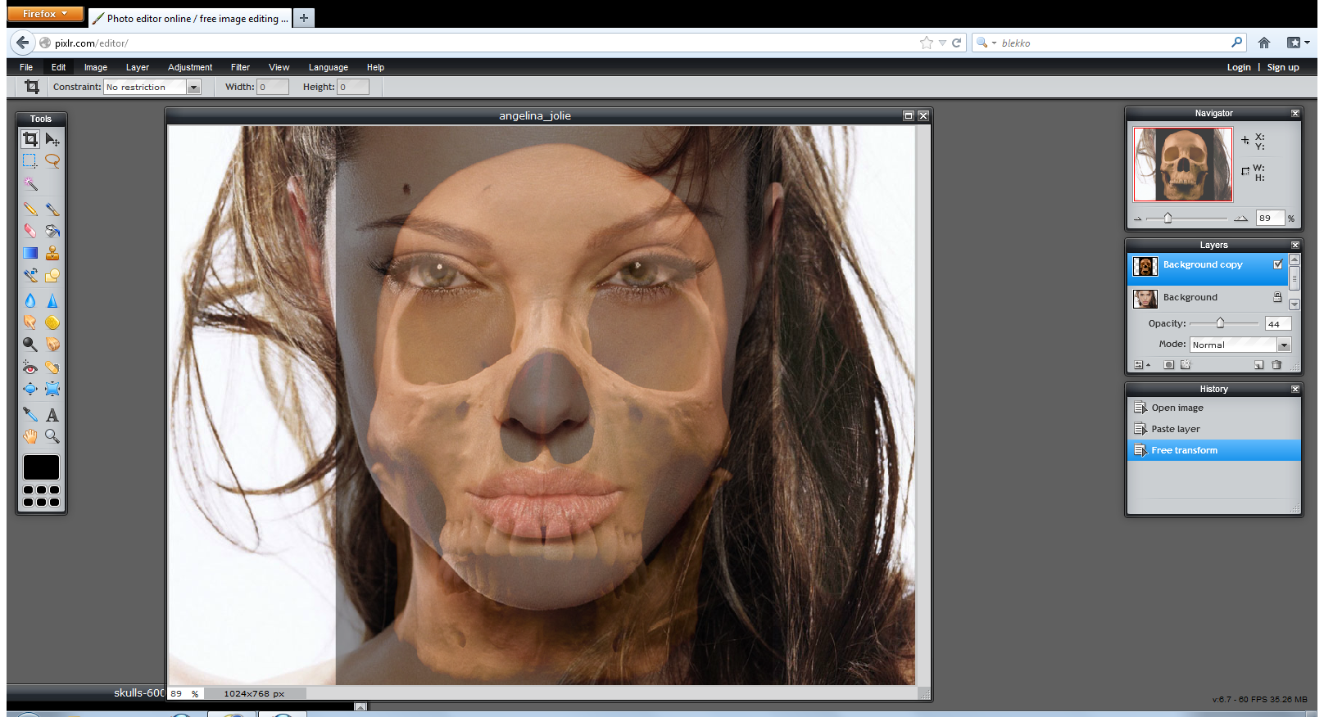
Task: Open the File menu
Action: pos(26,67)
